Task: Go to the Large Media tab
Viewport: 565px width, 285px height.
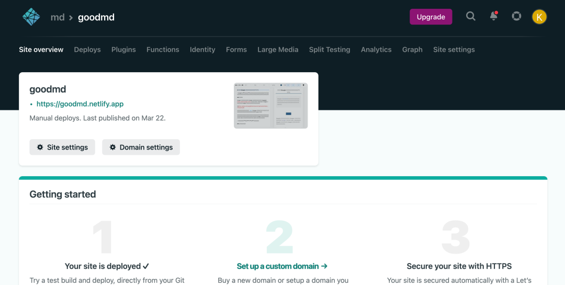Action: (x=278, y=50)
